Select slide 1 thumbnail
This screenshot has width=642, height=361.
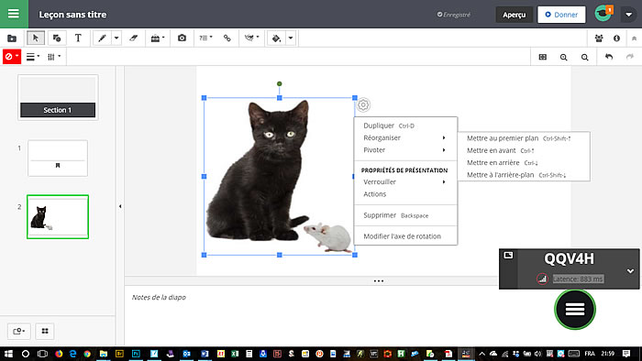point(58,159)
